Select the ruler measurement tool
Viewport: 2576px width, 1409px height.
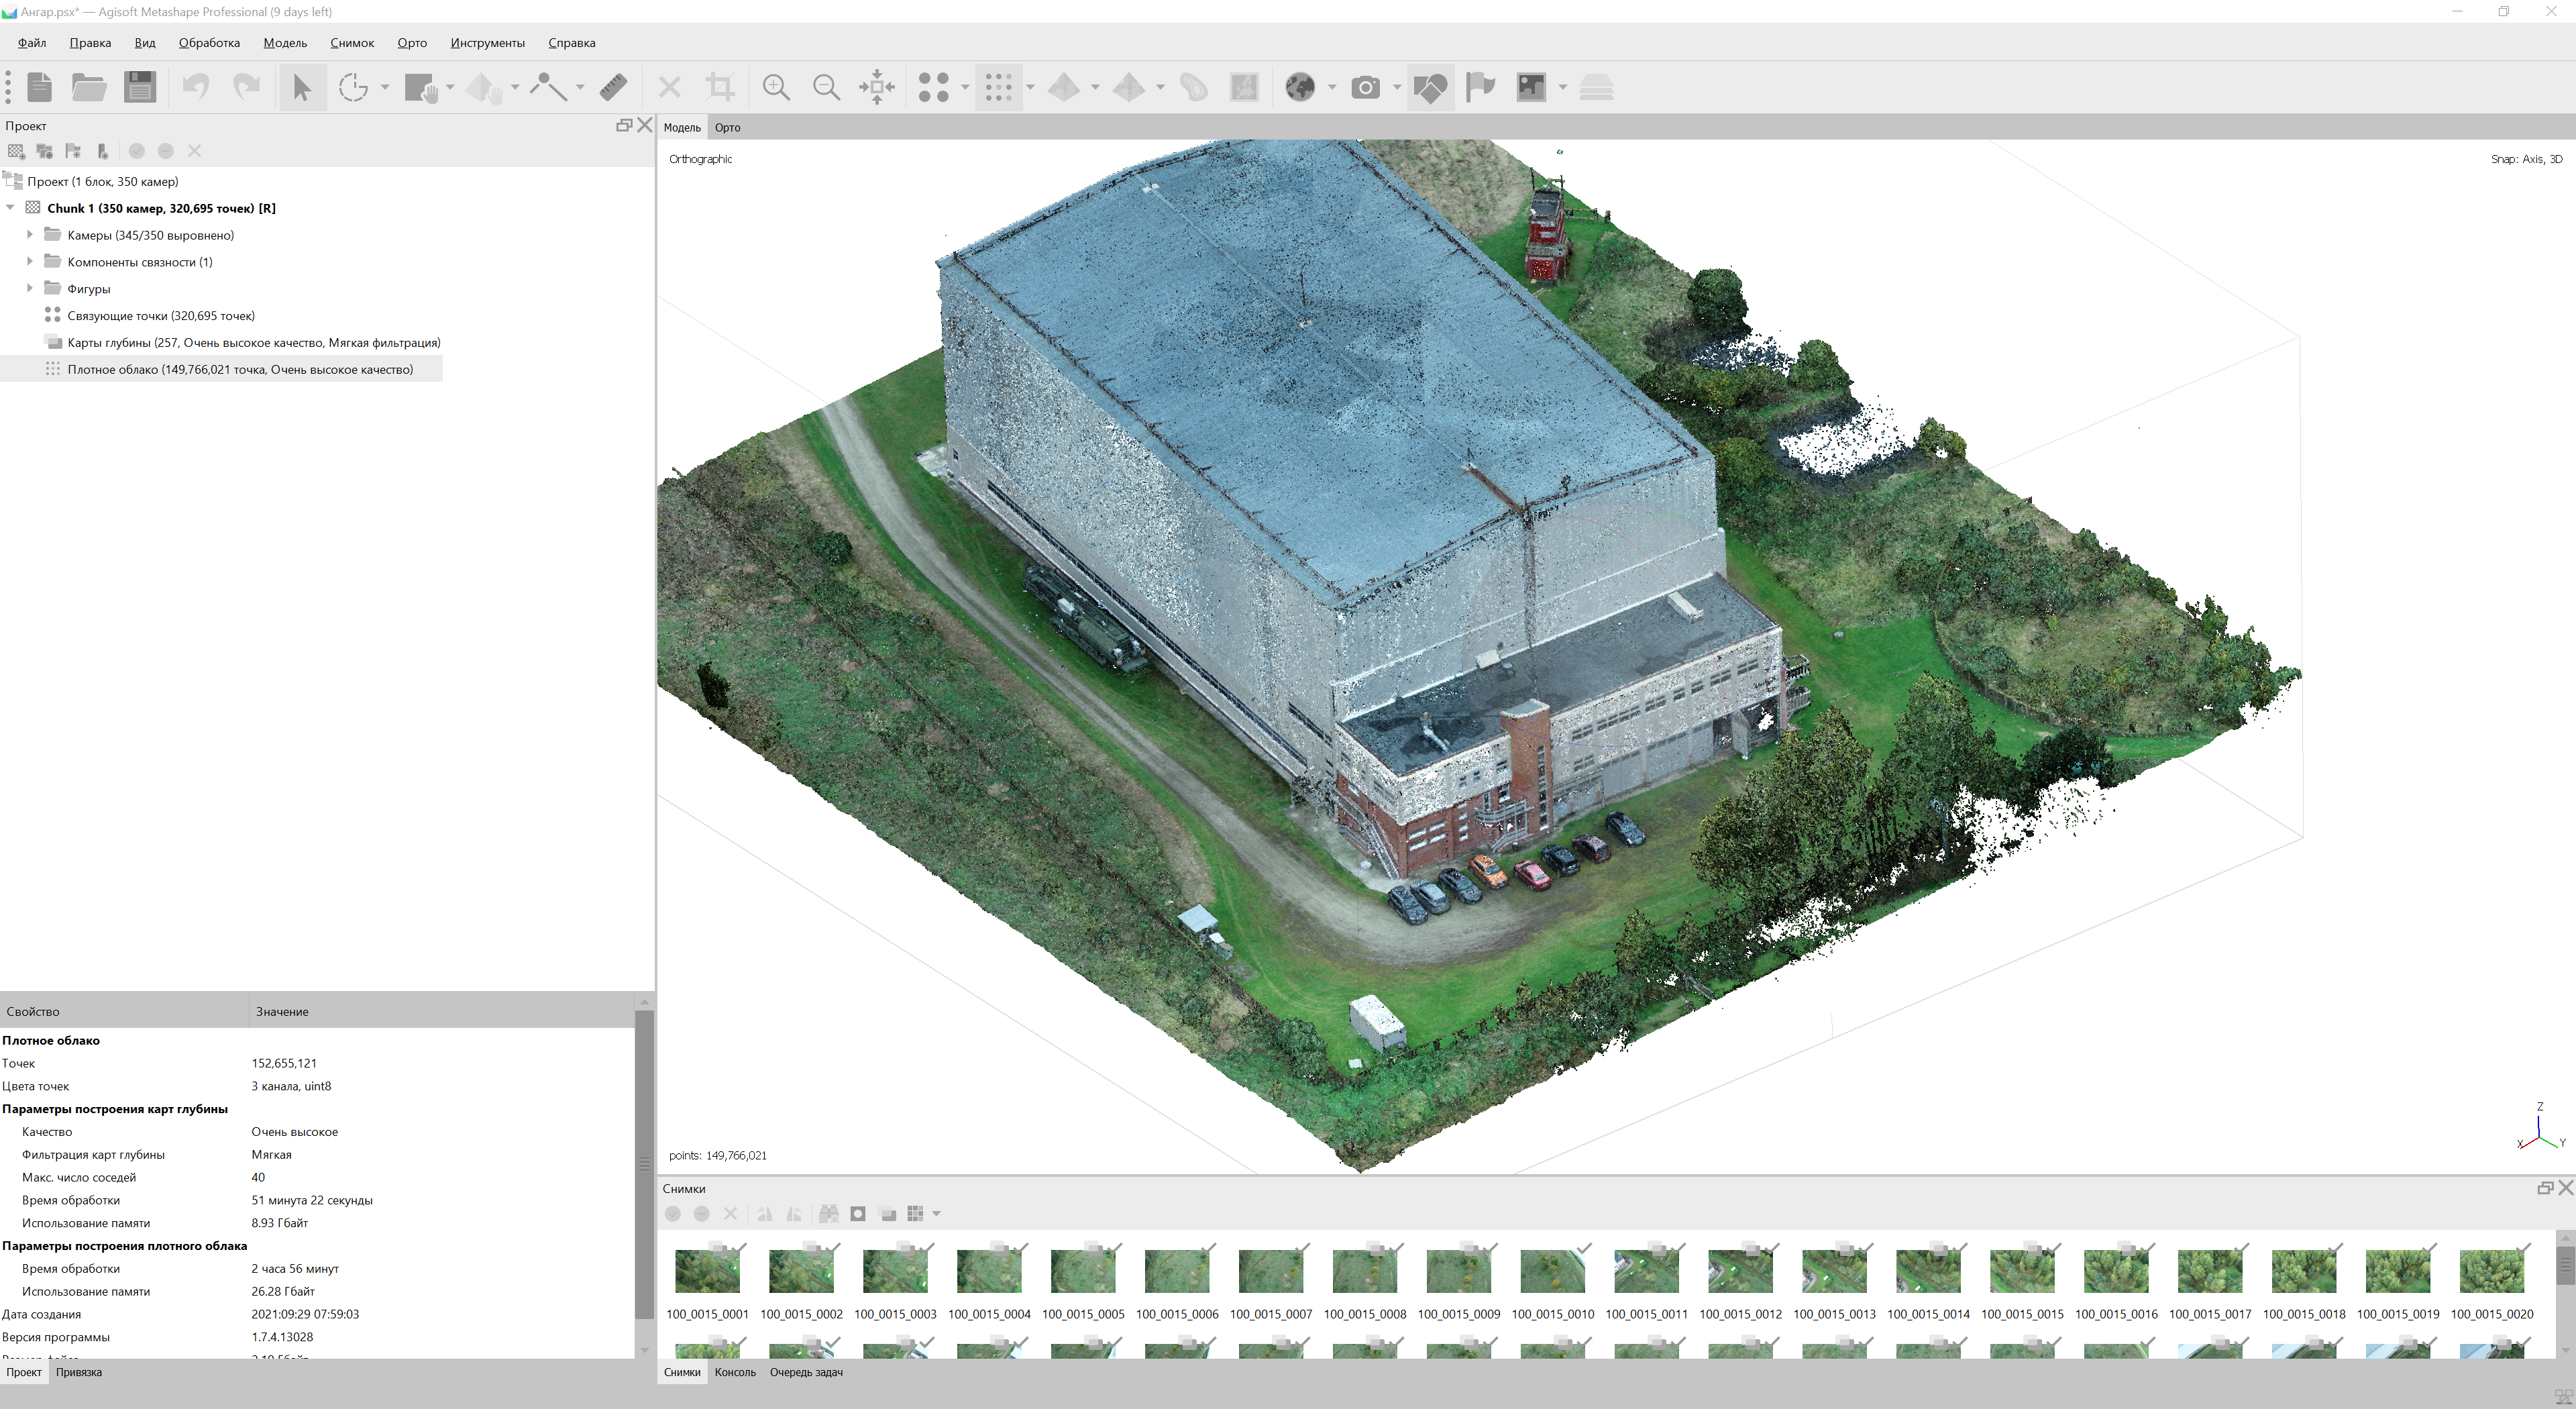[613, 87]
